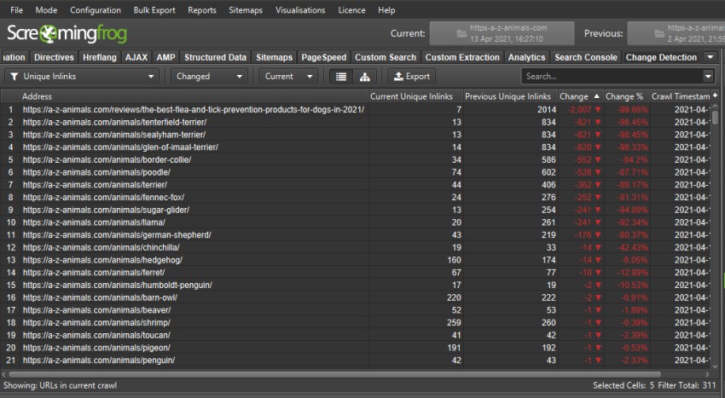
Task: Switch to the Directives tab
Action: [x=54, y=57]
